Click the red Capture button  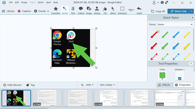point(24,11)
